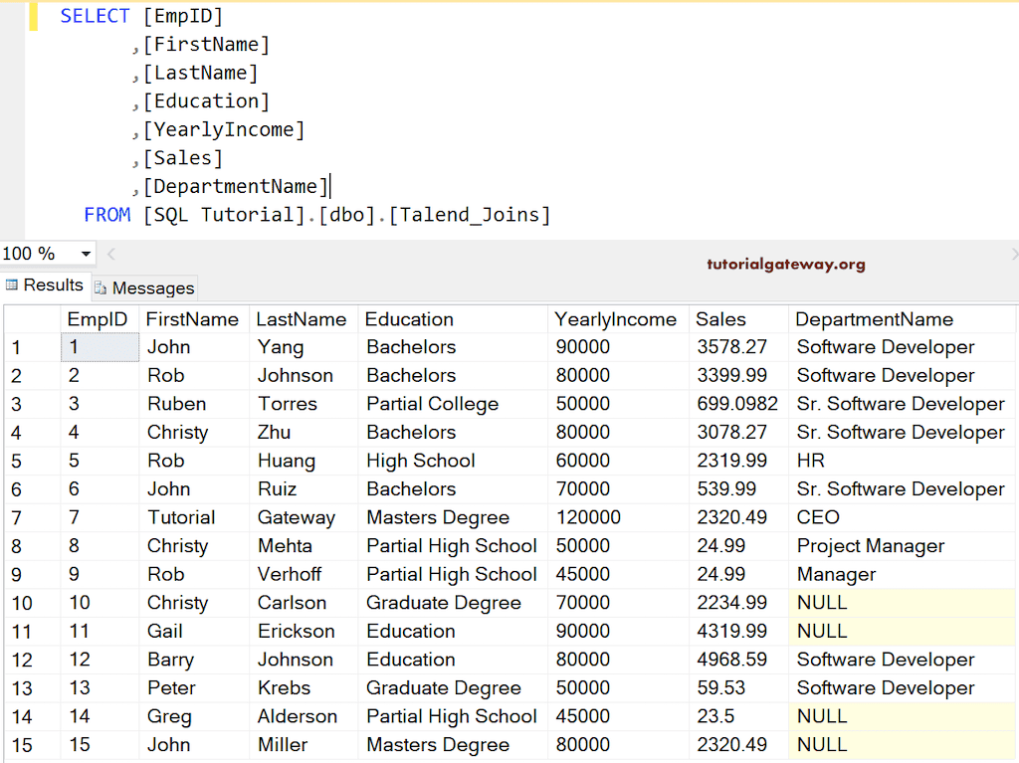Click the 'Partial College' Education cell
1019x763 pixels.
[x=453, y=404]
